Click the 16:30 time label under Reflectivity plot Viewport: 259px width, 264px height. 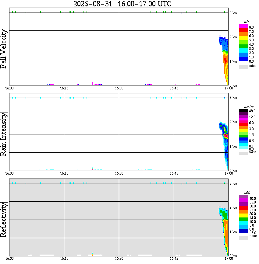(119, 259)
